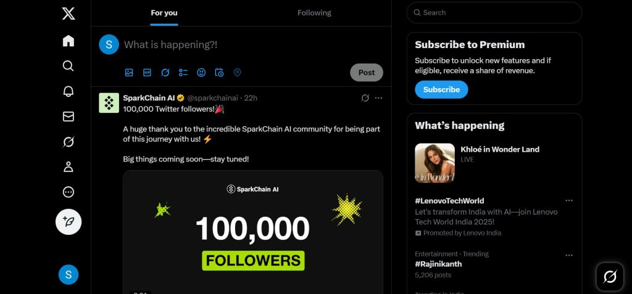Open Explore via the magnifier sidebar icon
Screen dimensions: 632x294
coord(69,66)
